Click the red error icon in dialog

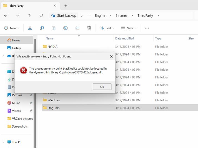pyautogui.click(x=24, y=70)
